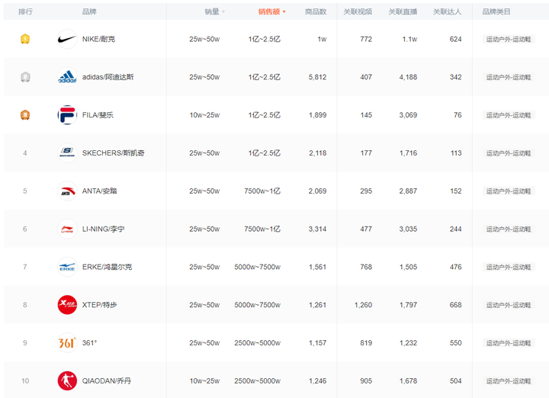Viewport: 549px width, 398px height.
Task: Open 361° brand name link
Action: click(x=89, y=342)
